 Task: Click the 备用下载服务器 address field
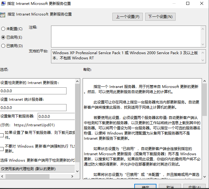click(56, 117)
